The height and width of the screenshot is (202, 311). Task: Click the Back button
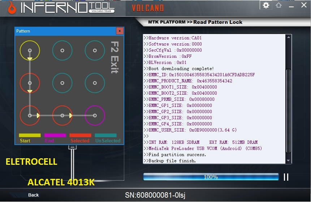point(33,195)
